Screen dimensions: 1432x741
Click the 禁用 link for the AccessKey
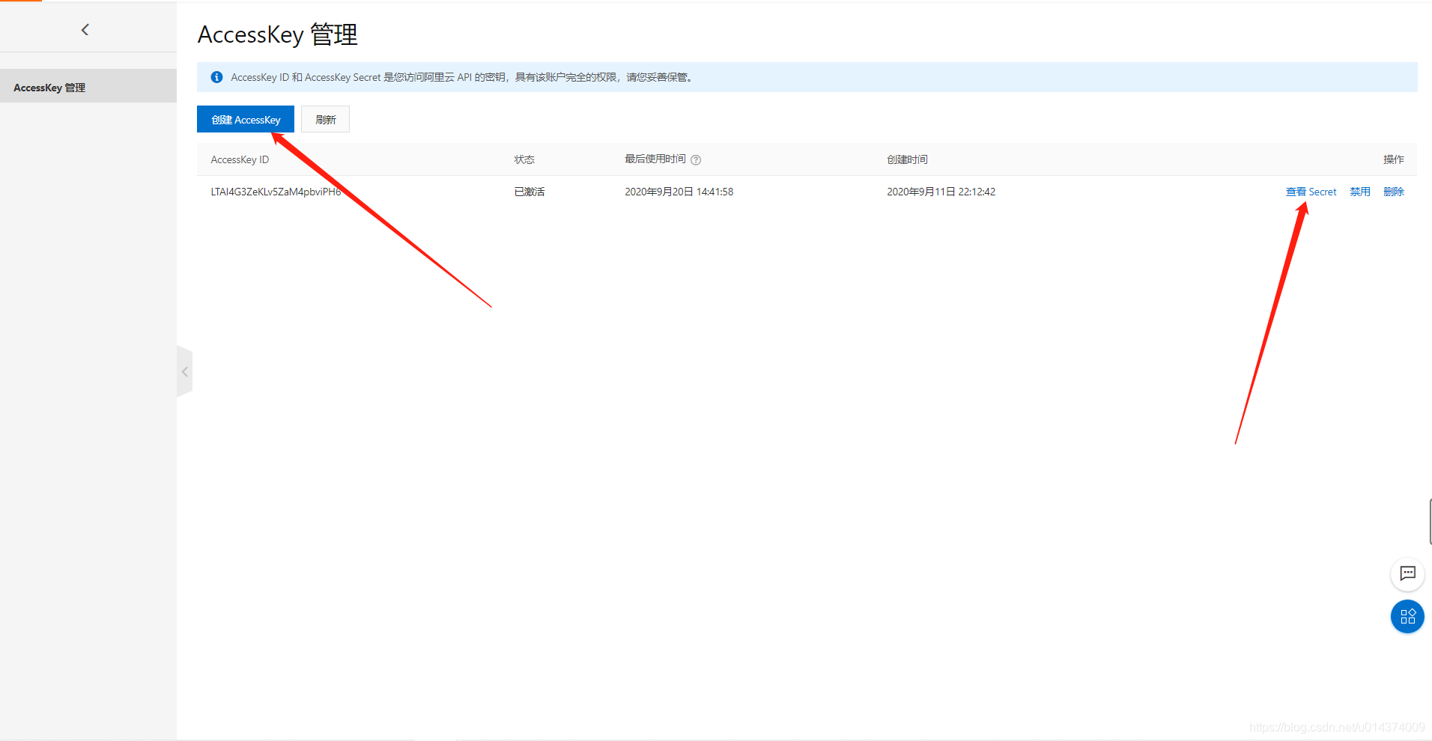pos(1360,192)
